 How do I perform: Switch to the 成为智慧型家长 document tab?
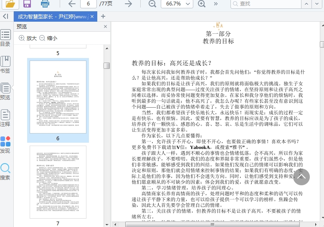(x=53, y=16)
